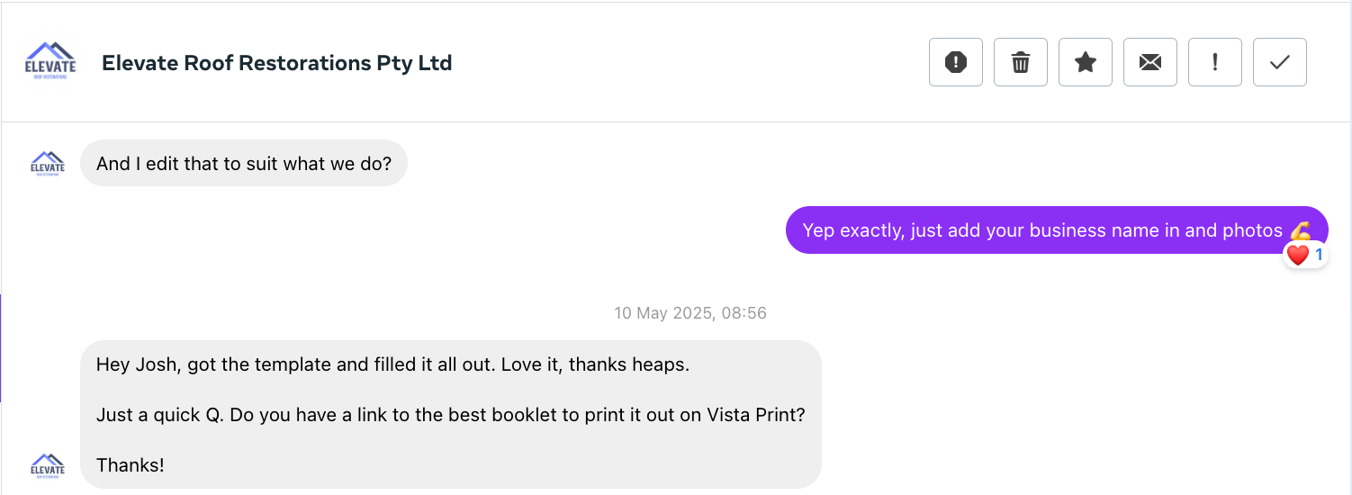Click avatar beside the "Thanks!" message
Image resolution: width=1352 pixels, height=495 pixels.
pyautogui.click(x=48, y=466)
